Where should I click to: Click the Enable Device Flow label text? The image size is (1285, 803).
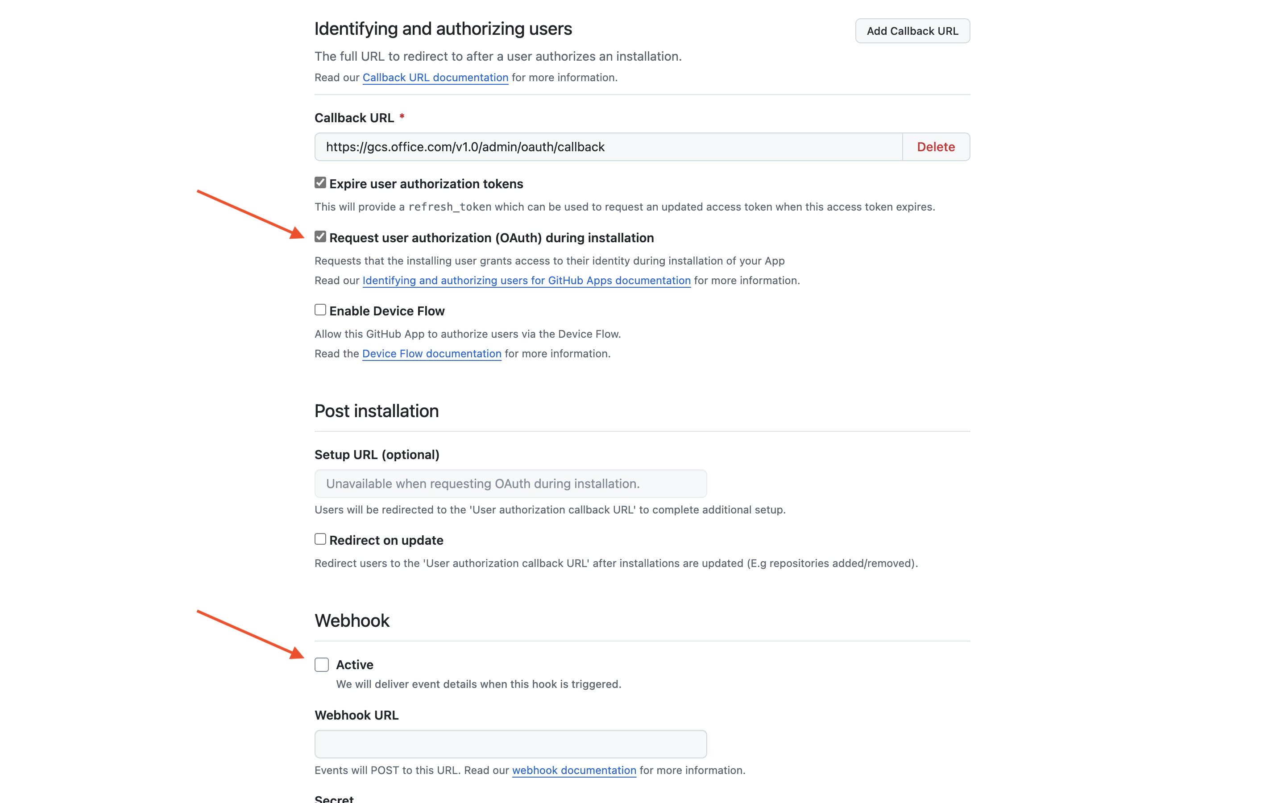tap(387, 310)
